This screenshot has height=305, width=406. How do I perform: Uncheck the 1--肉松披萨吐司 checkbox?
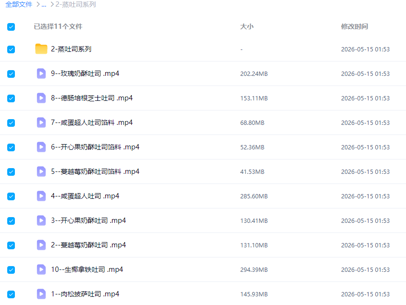[11, 294]
